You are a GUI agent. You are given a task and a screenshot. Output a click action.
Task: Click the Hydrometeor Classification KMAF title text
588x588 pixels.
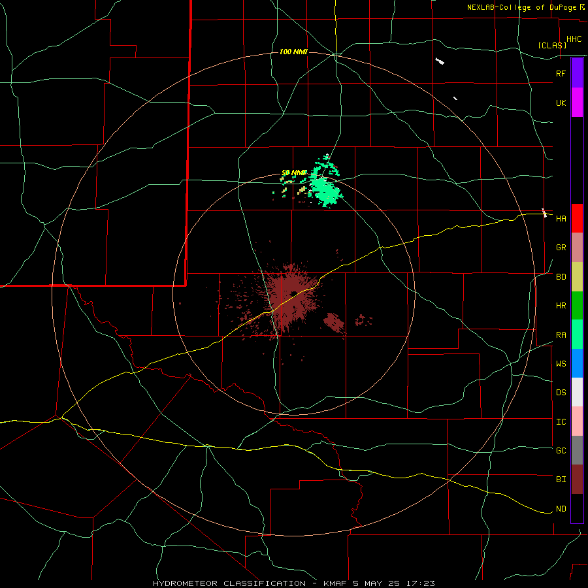[x=293, y=583]
